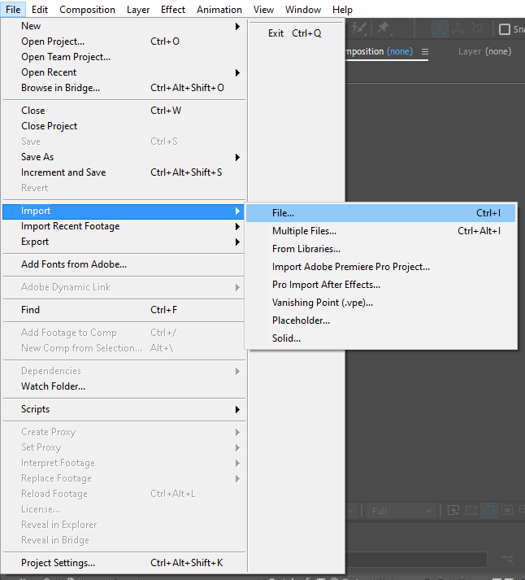This screenshot has height=580, width=525.
Task: Toggle the transparency grid icon
Action: pos(471,511)
